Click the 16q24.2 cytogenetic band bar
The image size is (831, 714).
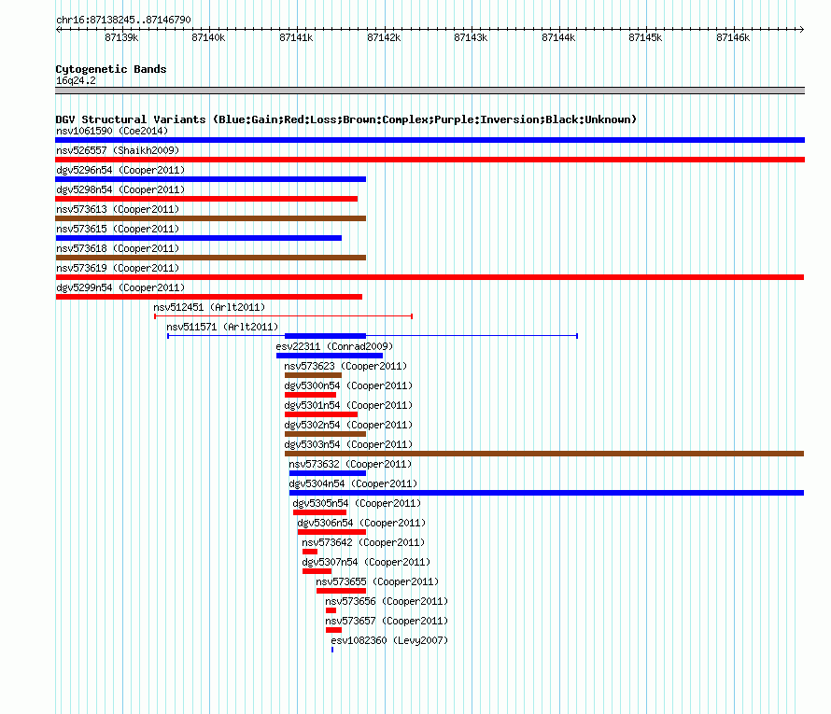tap(430, 91)
